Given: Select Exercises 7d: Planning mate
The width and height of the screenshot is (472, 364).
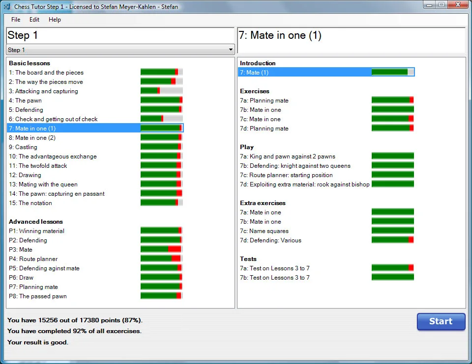Looking at the screenshot, I should coord(265,128).
